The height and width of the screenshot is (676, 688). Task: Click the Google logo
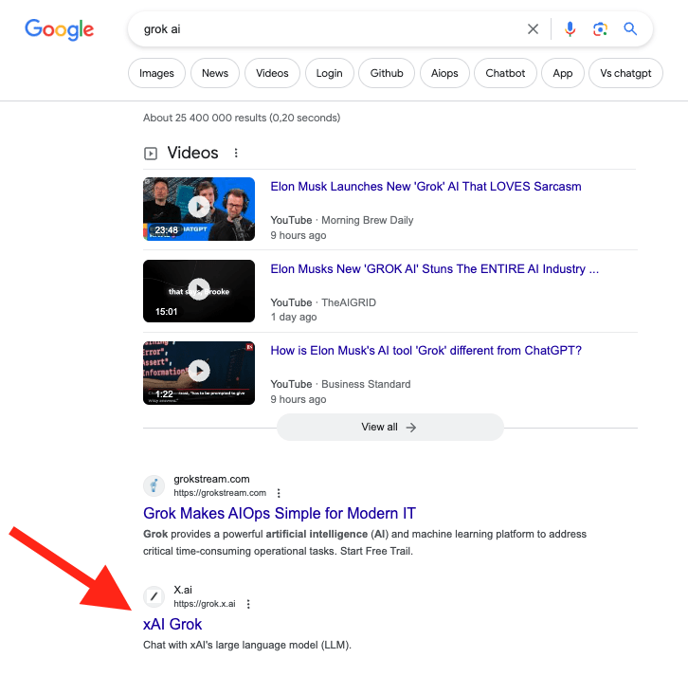60,29
